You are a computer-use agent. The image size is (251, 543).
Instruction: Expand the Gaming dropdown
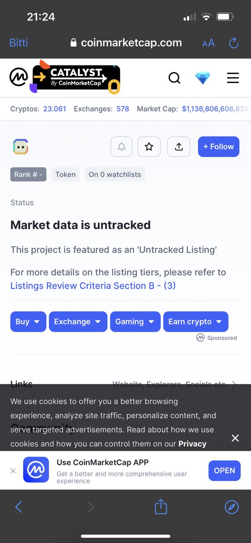tap(135, 322)
